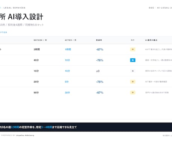This screenshot has width=172, height=142.
Task: Click the dark summary banner text
Action: coord(38,127)
